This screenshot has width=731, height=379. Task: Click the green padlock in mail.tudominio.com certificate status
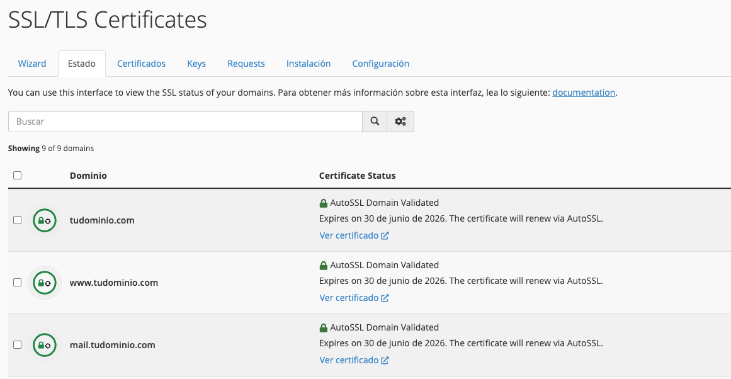tap(324, 328)
